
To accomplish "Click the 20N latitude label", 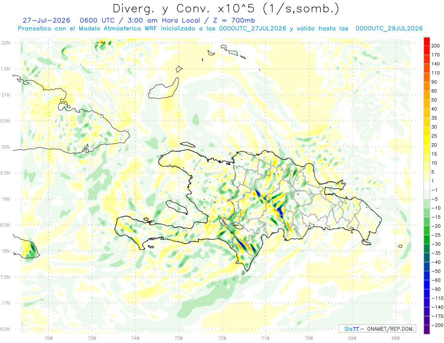I will pos(6,147).
